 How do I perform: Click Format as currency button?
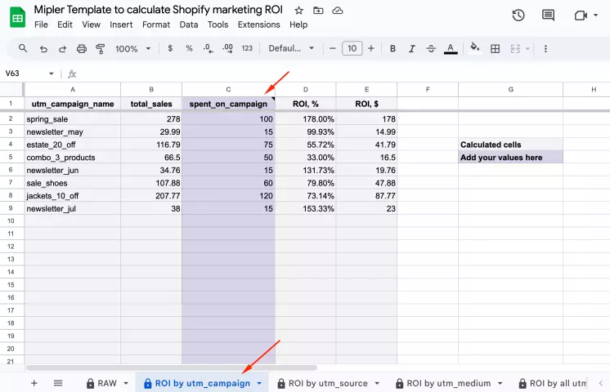tap(170, 49)
